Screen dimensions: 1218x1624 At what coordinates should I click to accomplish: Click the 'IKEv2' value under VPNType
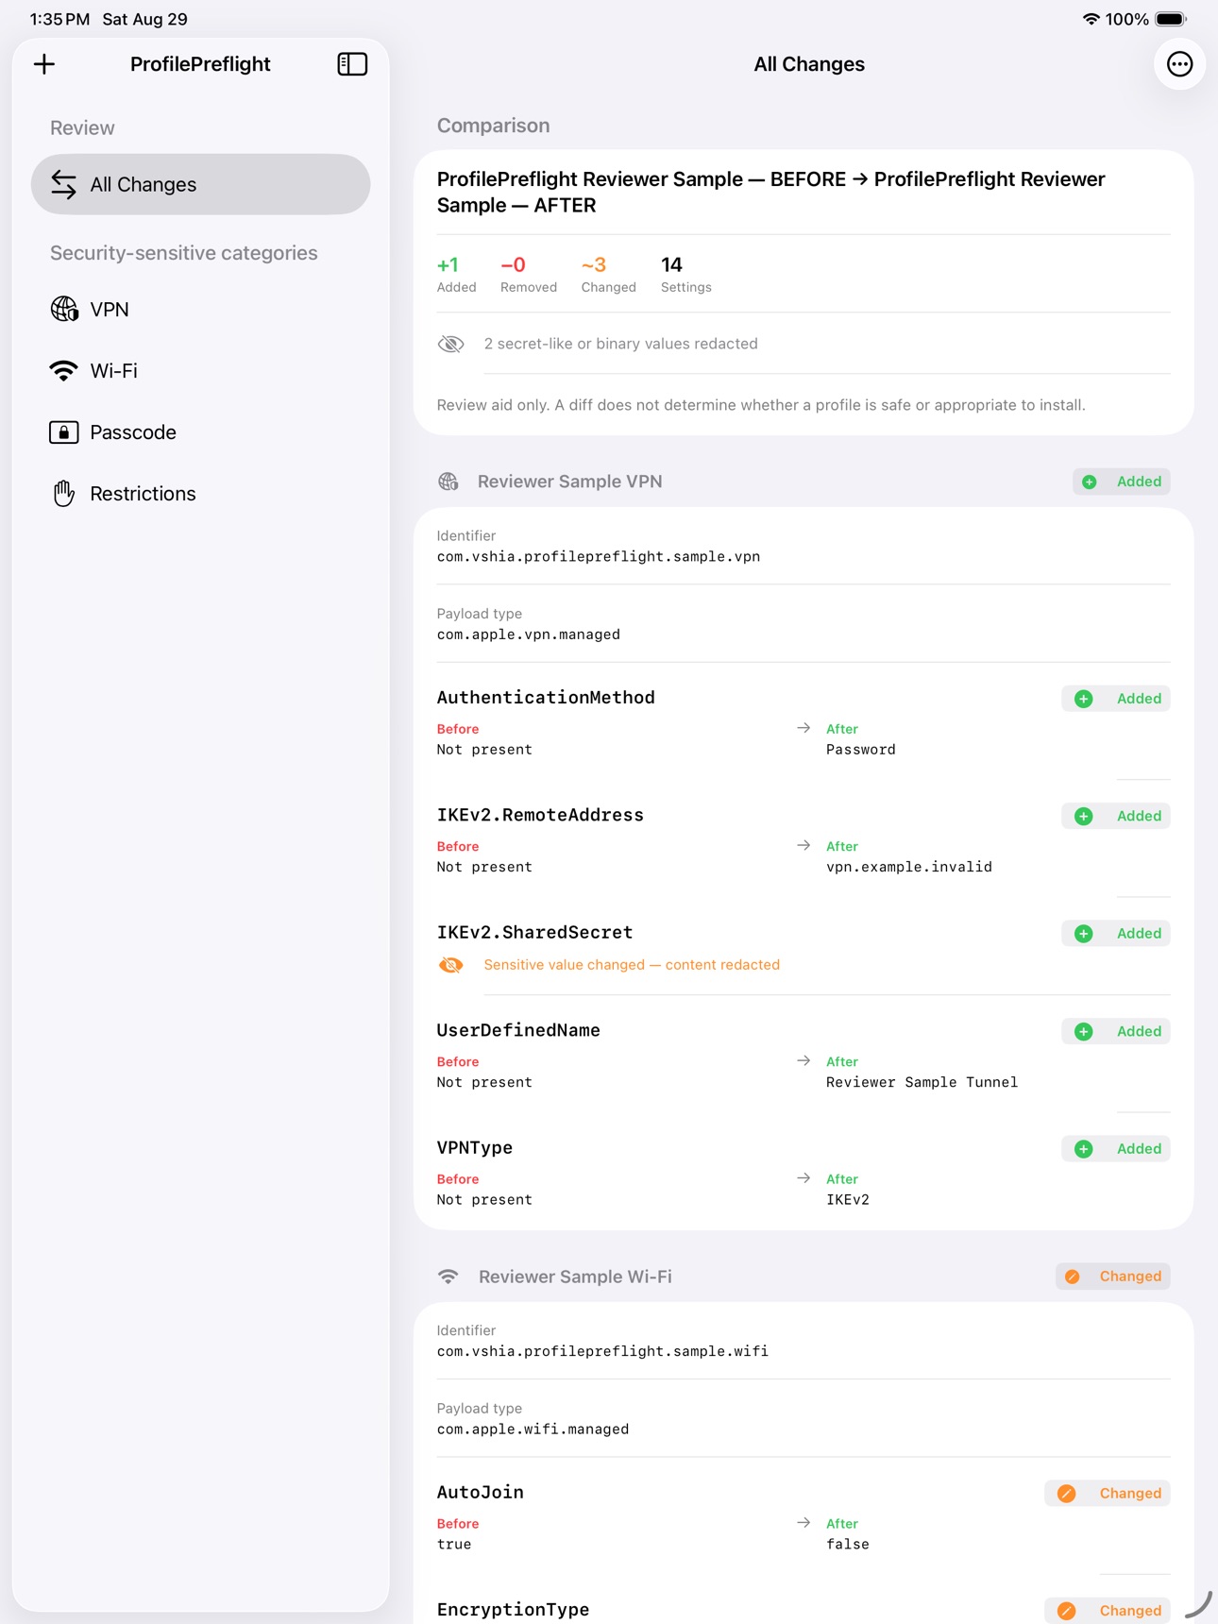(848, 1199)
